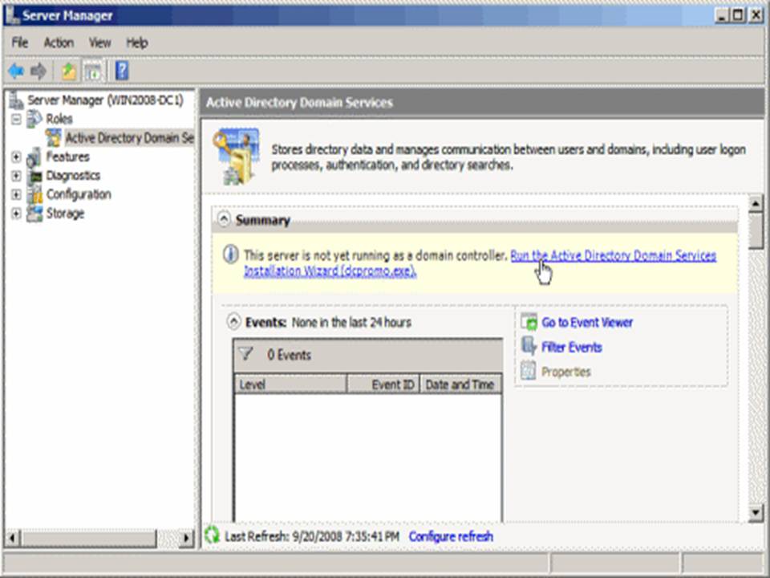The width and height of the screenshot is (770, 578).
Task: Click the large AD DS role icon
Action: click(x=236, y=157)
